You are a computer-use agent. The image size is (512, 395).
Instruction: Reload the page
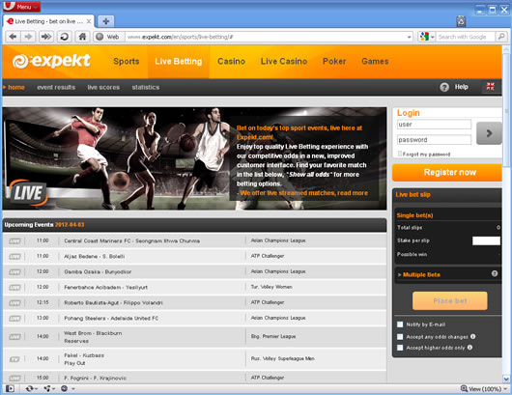[x=65, y=37]
